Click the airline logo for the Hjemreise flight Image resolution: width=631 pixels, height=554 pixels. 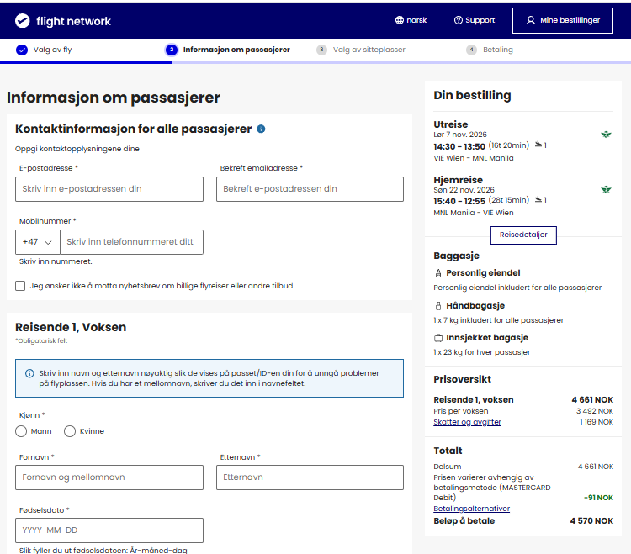pyautogui.click(x=606, y=189)
